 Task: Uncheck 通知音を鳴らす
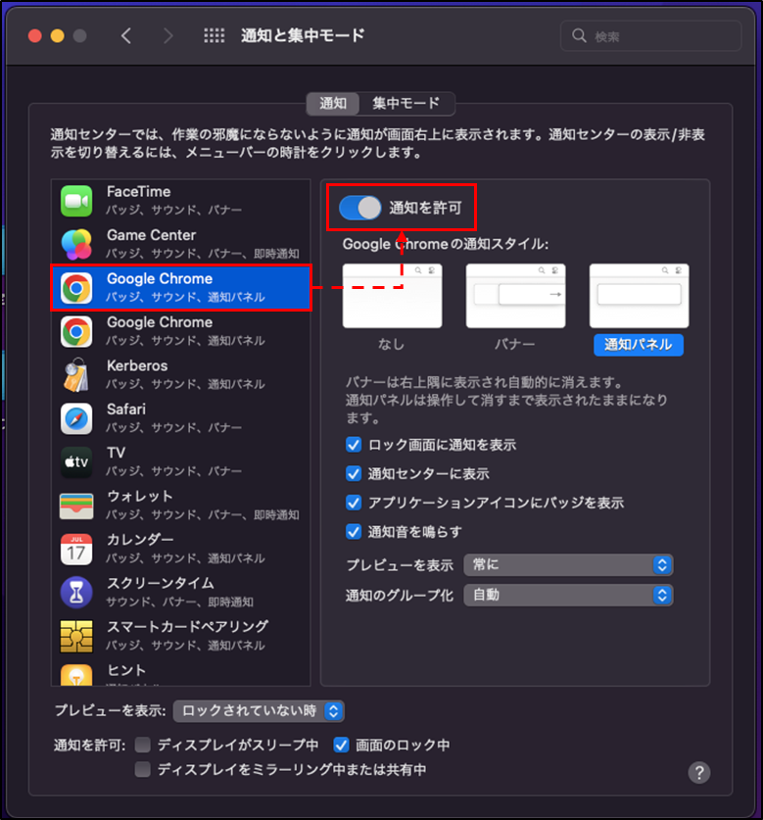coord(354,532)
